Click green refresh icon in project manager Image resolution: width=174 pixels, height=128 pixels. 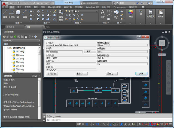(x=15, y=37)
